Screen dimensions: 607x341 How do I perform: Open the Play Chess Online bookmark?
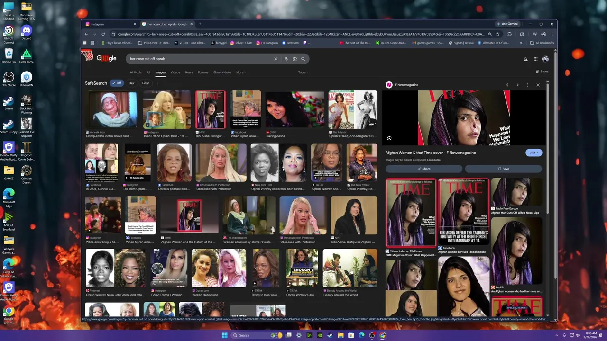tap(117, 43)
